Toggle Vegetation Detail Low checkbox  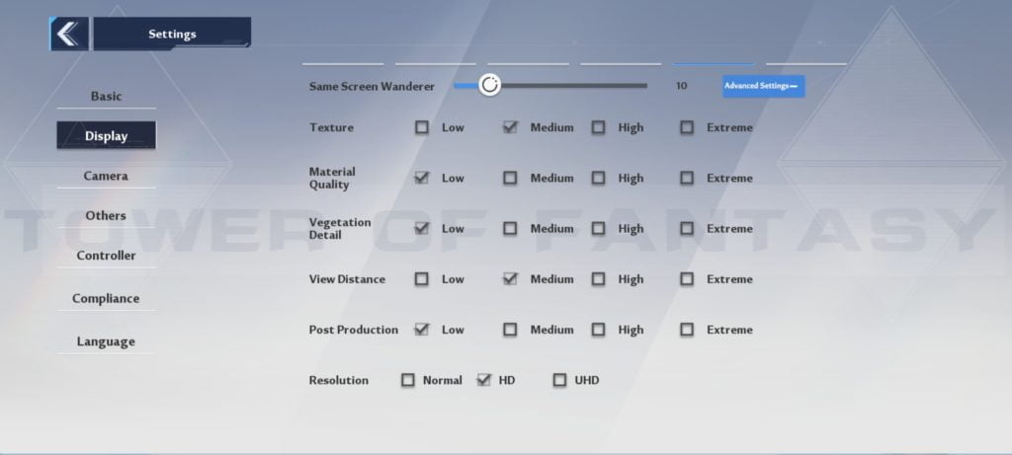pyautogui.click(x=421, y=228)
